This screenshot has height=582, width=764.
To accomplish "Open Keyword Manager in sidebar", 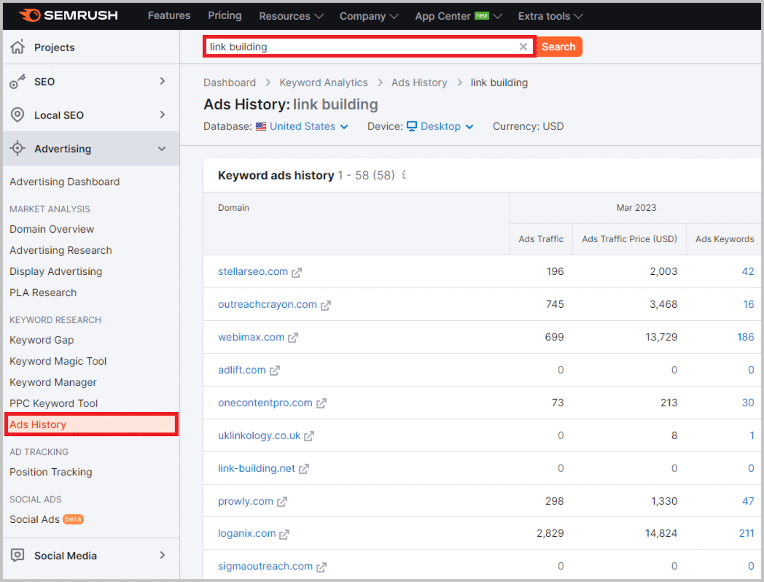I will 53,382.
